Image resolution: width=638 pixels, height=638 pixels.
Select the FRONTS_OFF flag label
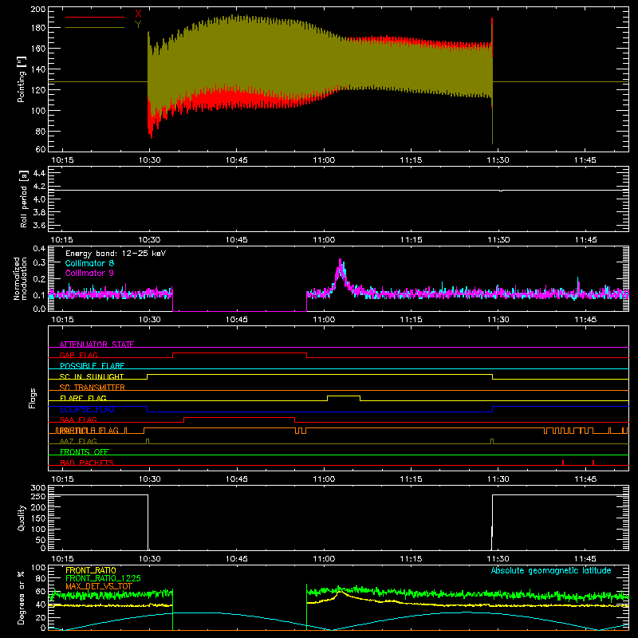tap(85, 451)
